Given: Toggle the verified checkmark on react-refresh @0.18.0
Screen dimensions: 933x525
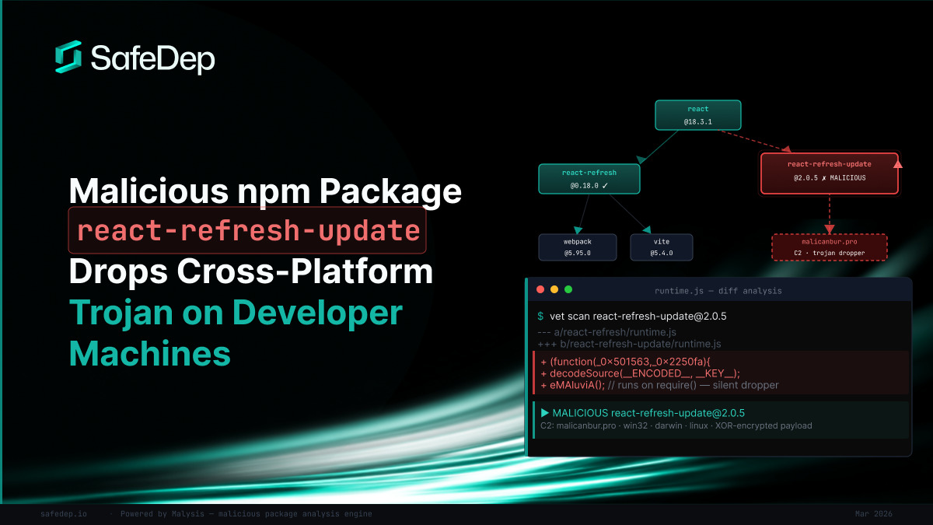Looking at the screenshot, I should click(603, 186).
